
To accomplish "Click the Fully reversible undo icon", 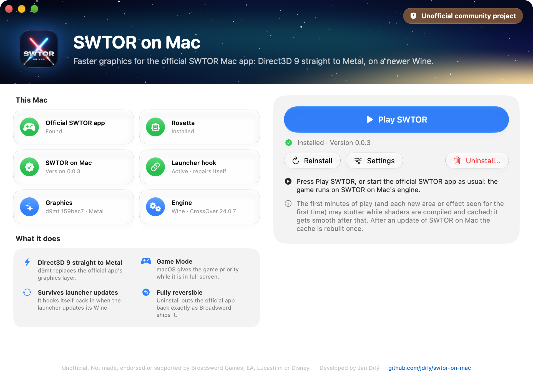I will click(x=146, y=292).
